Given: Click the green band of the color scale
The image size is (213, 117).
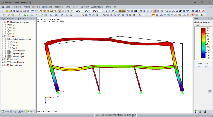Looking at the screenshot, I should click(x=203, y=43).
